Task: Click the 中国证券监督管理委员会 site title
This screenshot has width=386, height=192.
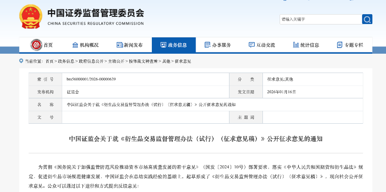Action: [x=96, y=13]
